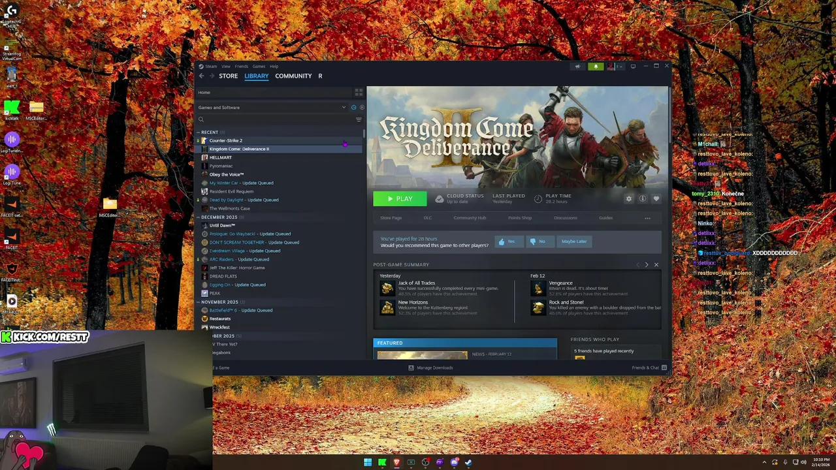Open Friends & Chat panel icon
Screen dimensions: 836x470
click(x=664, y=368)
